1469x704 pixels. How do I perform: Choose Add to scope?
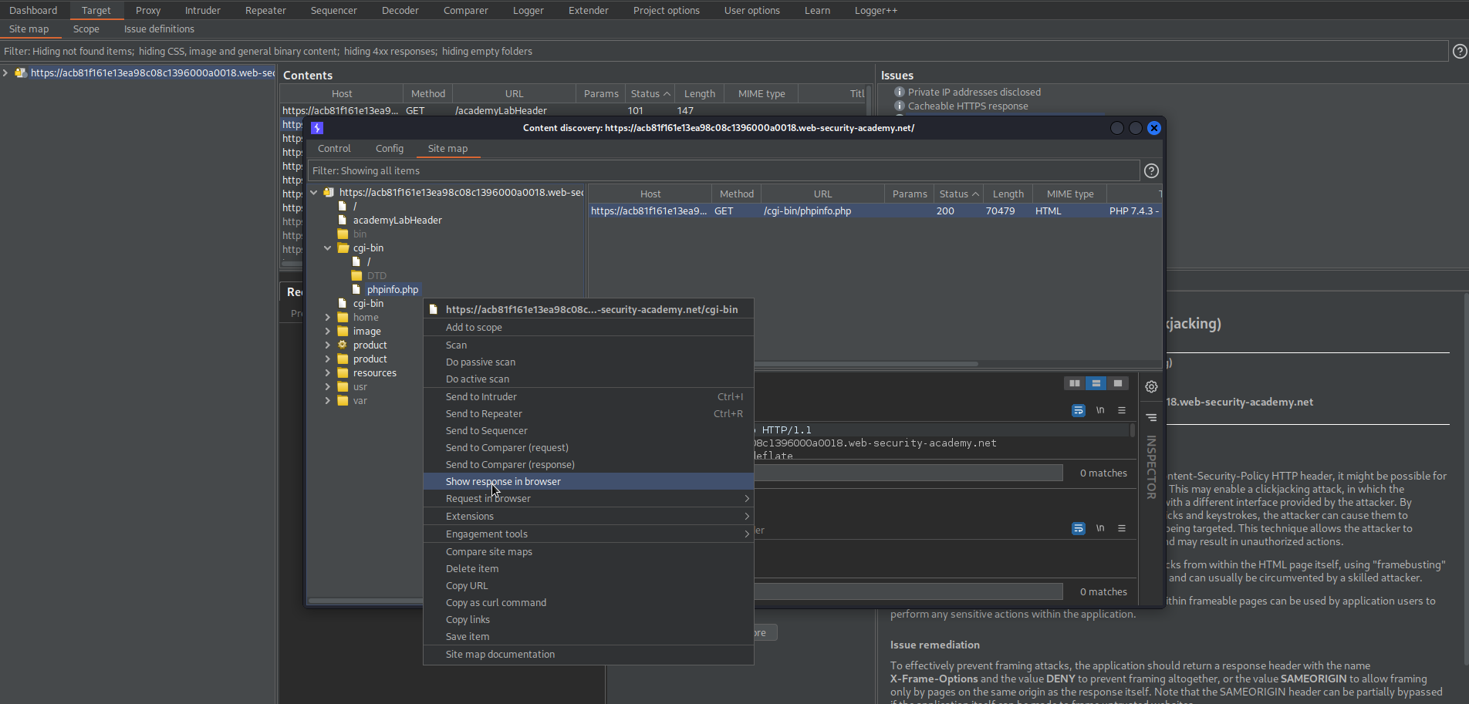coord(589,328)
